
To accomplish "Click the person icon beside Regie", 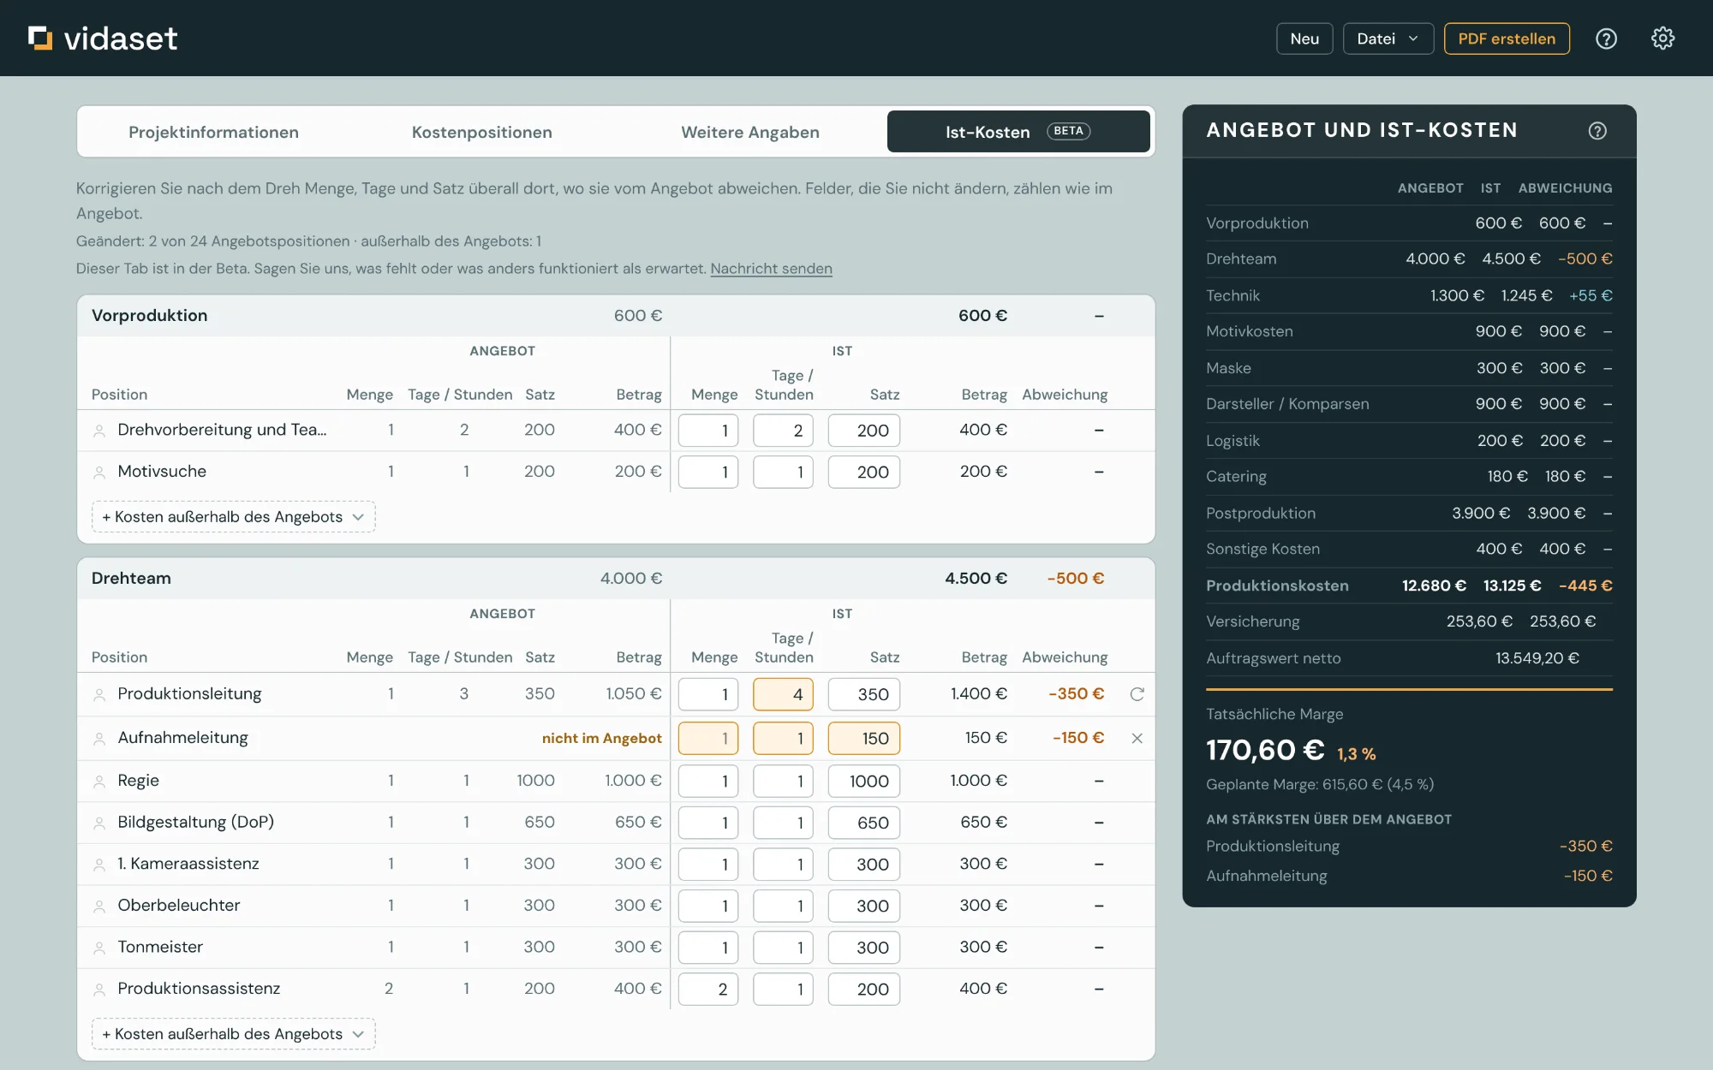I will coord(99,782).
